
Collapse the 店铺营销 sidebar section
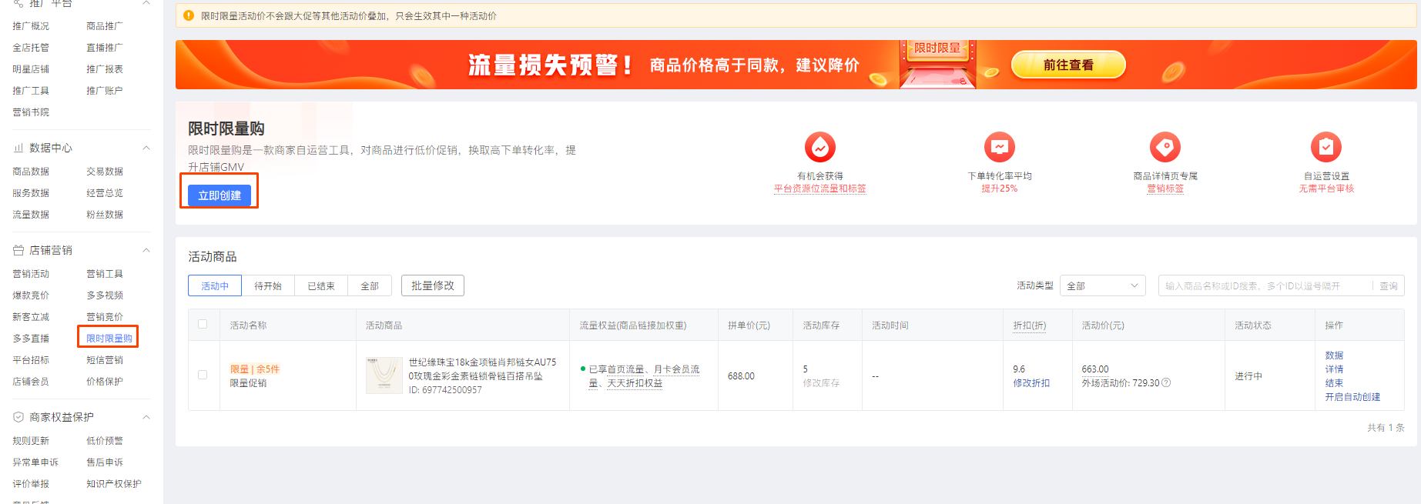pos(146,250)
